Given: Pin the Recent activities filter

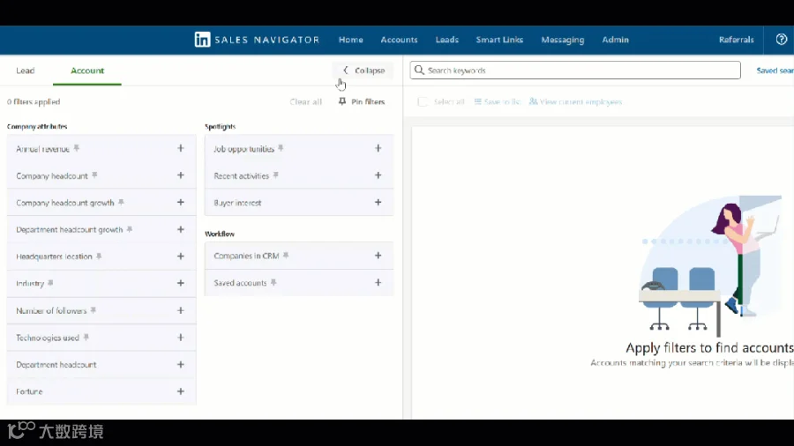Looking at the screenshot, I should (276, 175).
